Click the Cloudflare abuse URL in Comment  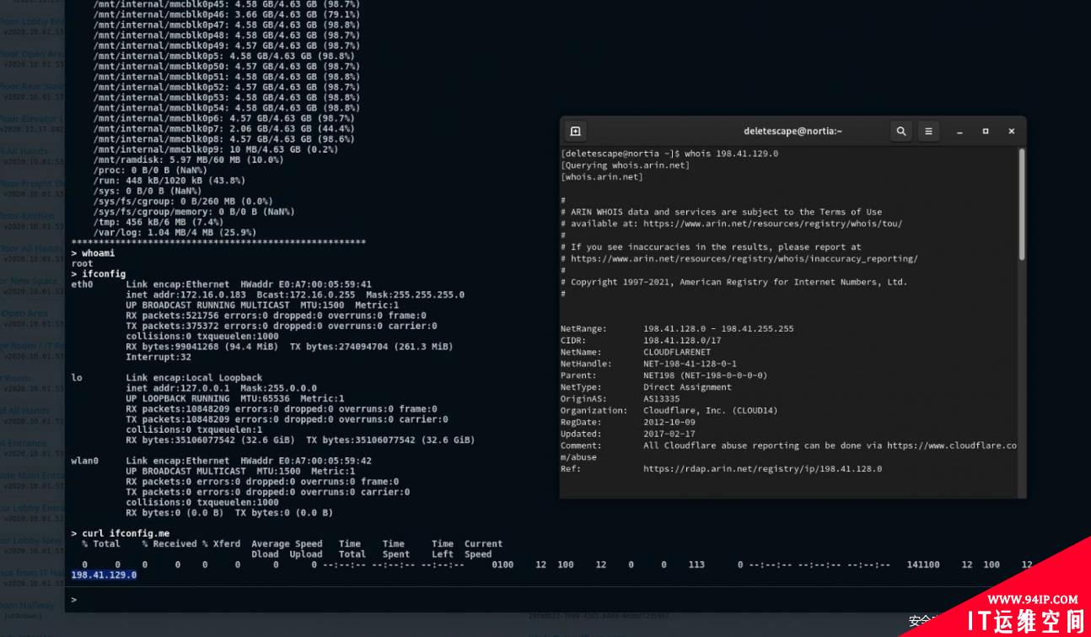point(952,445)
